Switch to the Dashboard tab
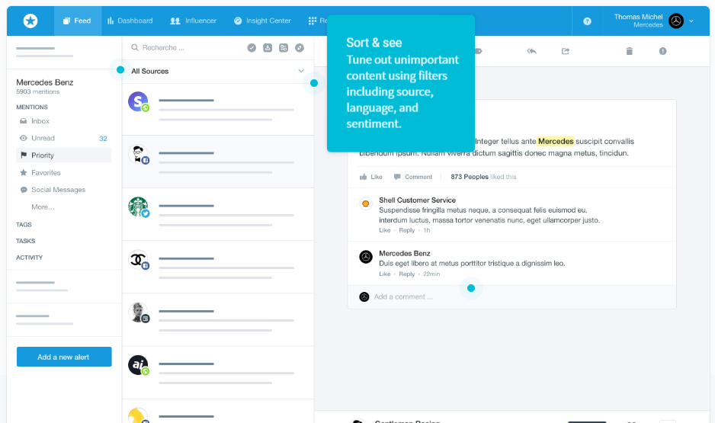This screenshot has height=423, width=715. tap(130, 21)
